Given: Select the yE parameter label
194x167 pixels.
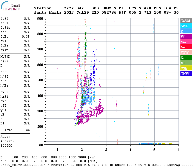Looking at the screenshot, I should (2, 115).
